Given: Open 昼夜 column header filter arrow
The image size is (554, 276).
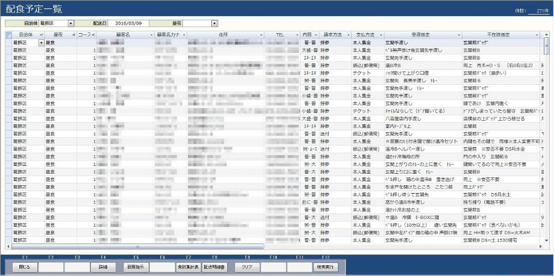Looking at the screenshot, I should pos(74,35).
